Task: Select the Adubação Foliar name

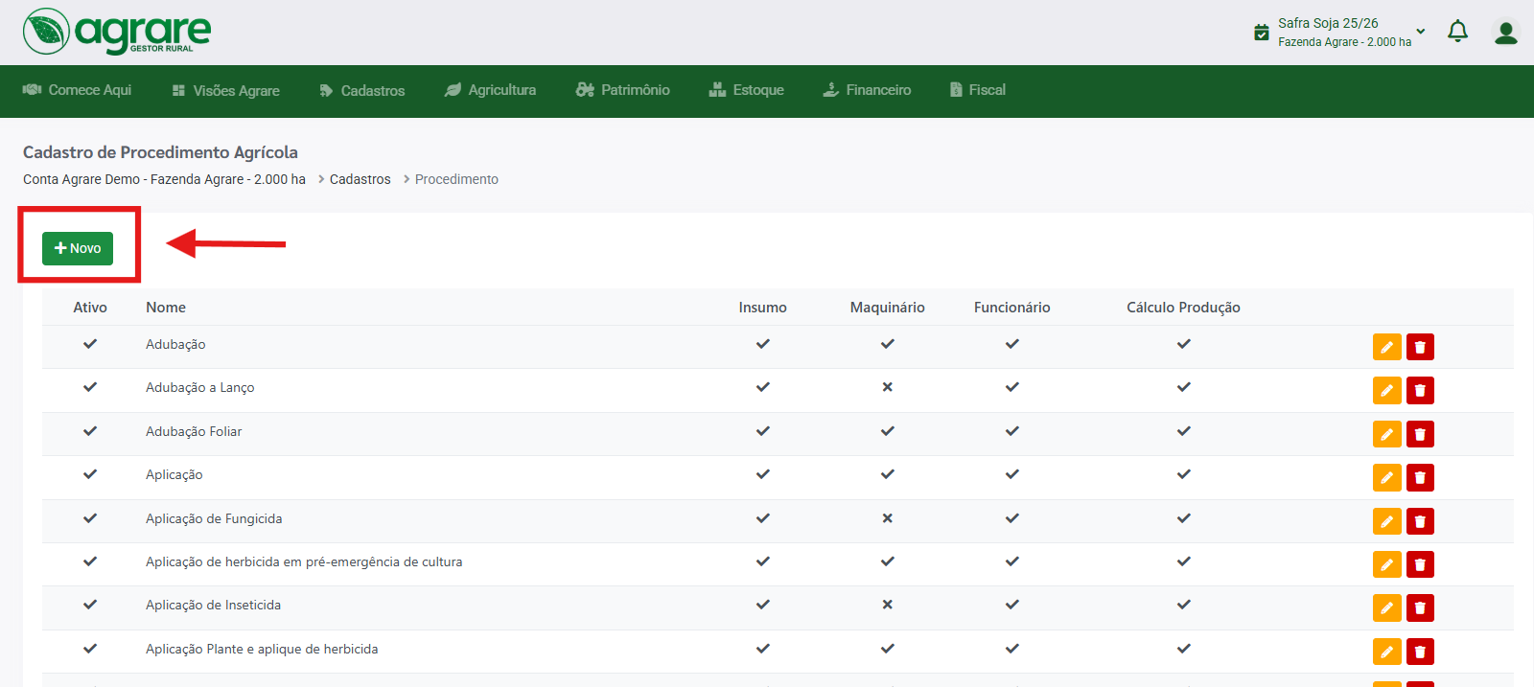Action: click(x=194, y=432)
